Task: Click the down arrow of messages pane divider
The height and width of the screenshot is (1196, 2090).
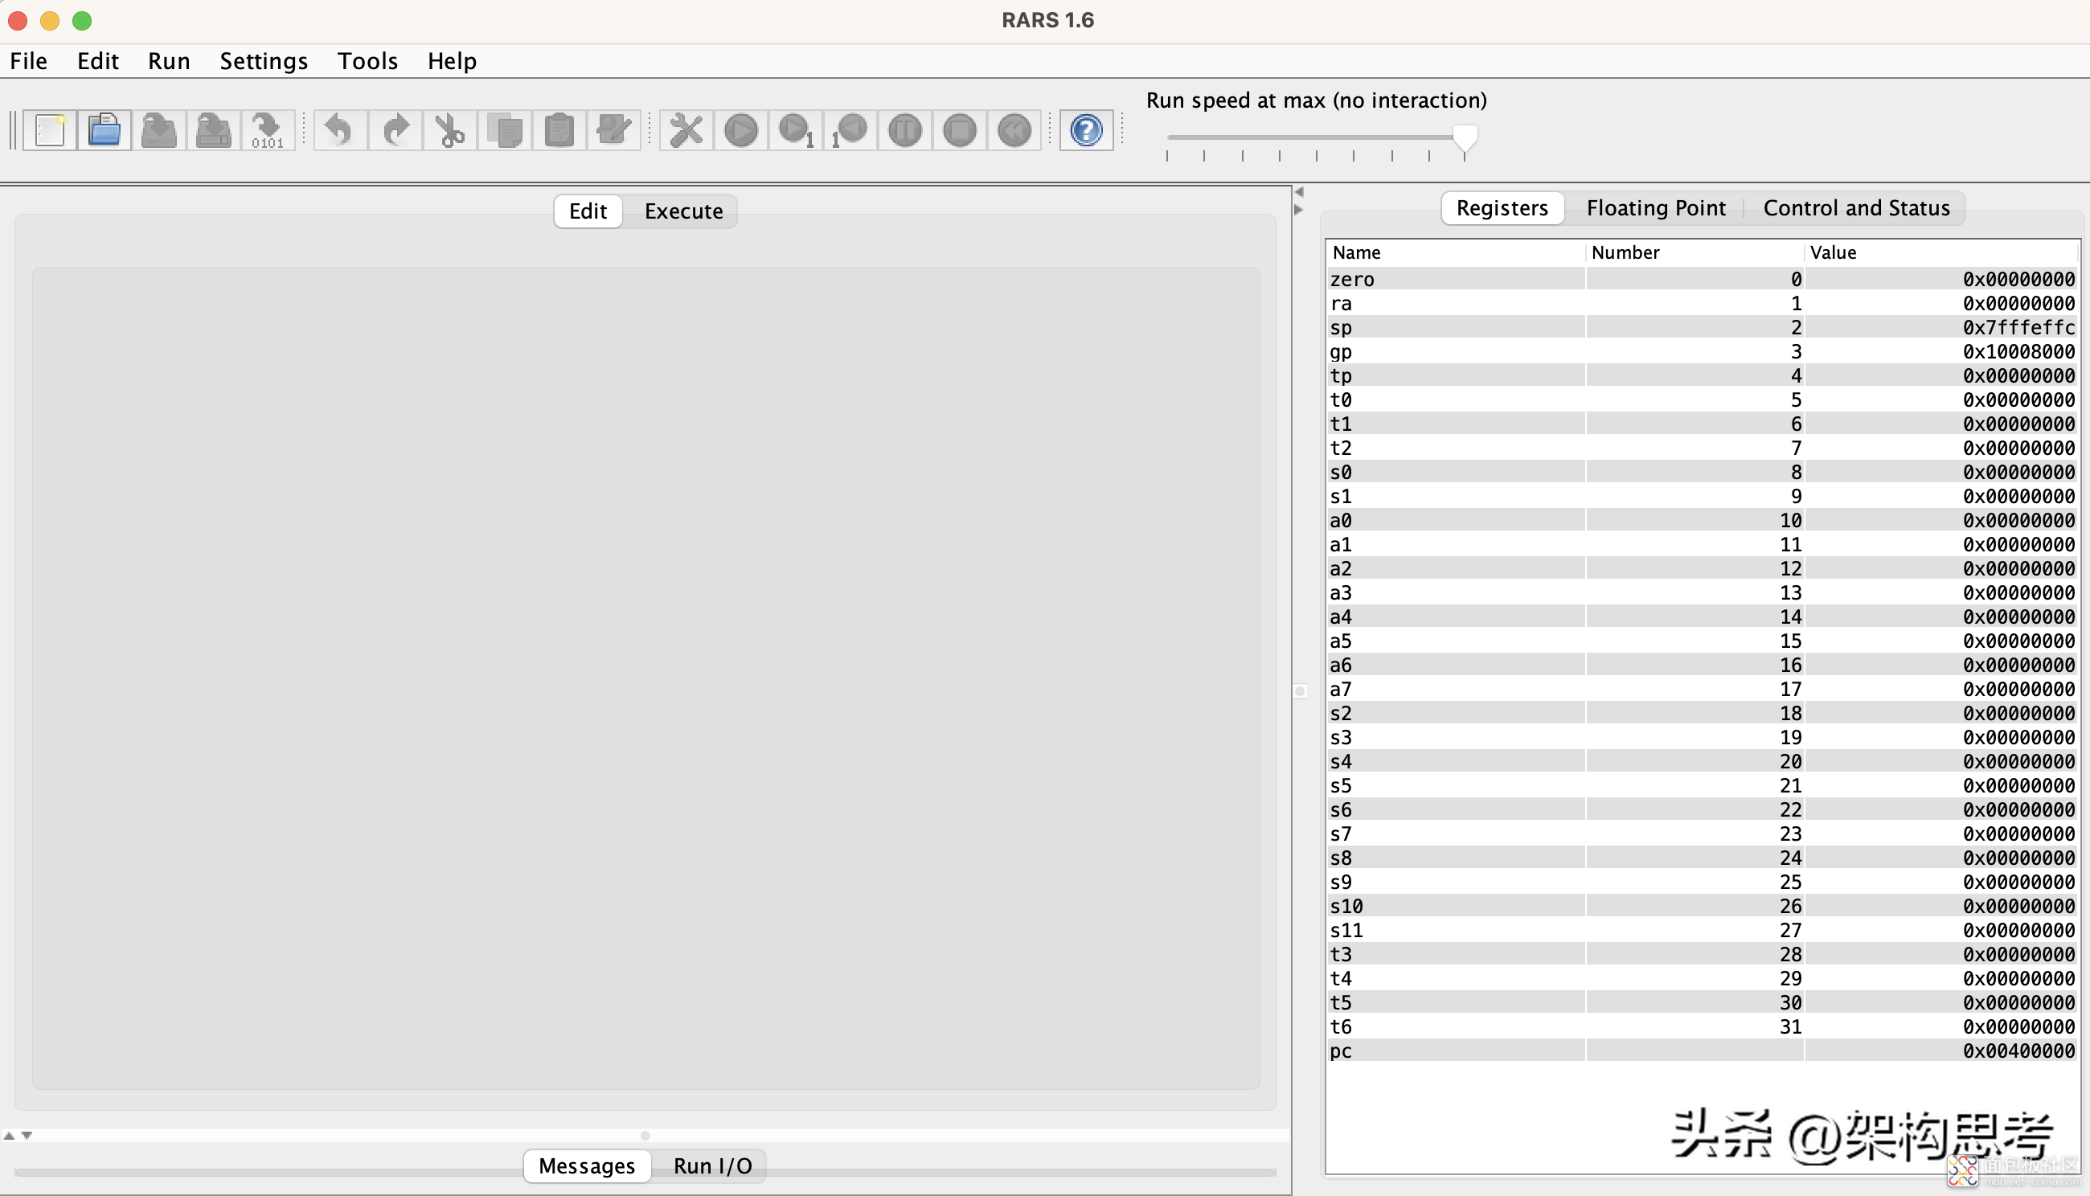Action: [27, 1135]
